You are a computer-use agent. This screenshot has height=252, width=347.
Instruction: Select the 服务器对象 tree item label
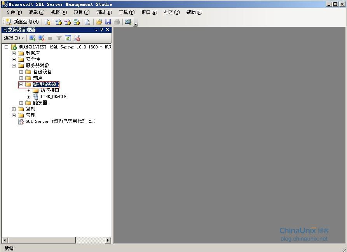pos(37,66)
